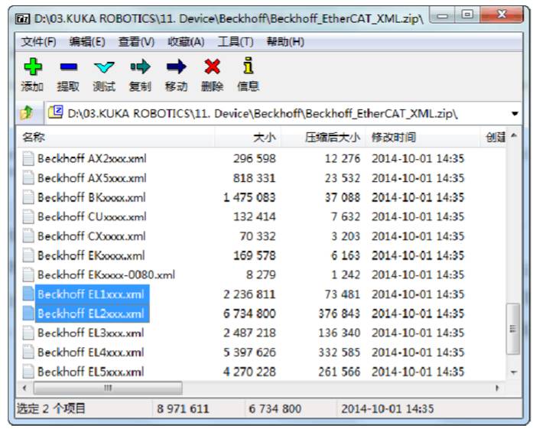Open the 帮助(H) menu

[285, 42]
